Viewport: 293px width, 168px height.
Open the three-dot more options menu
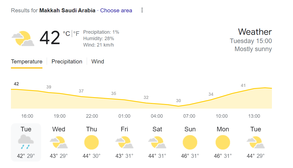[142, 10]
